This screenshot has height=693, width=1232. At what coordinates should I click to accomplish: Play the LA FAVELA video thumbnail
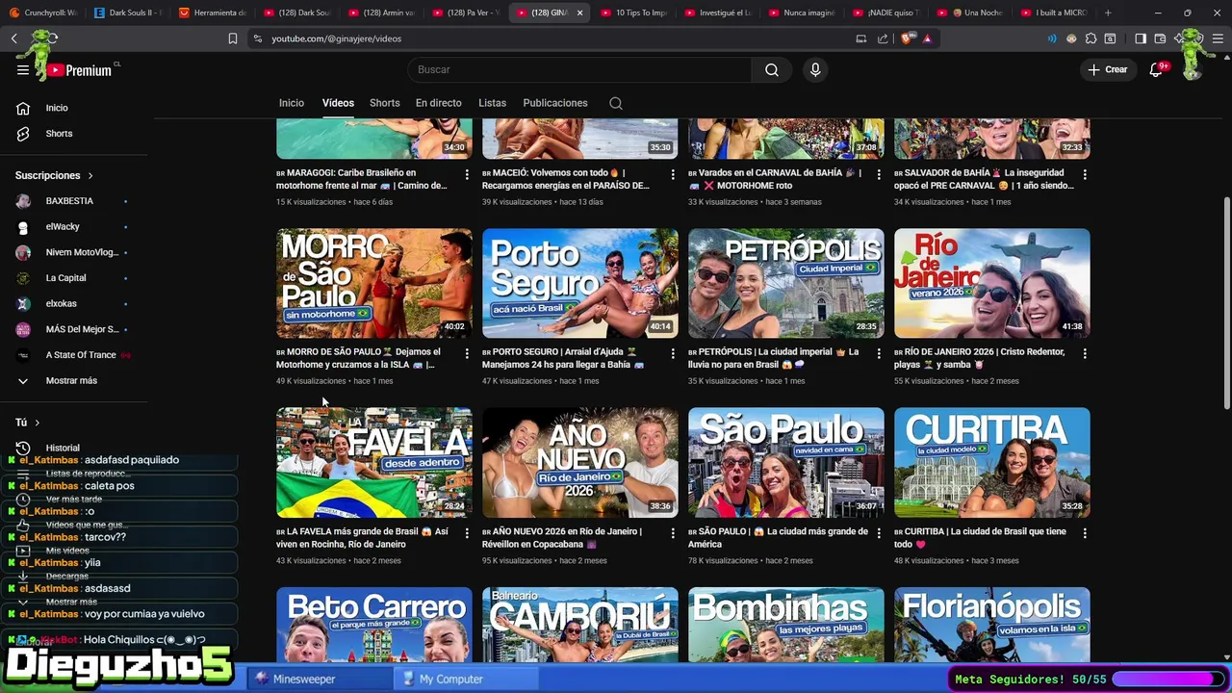(x=374, y=462)
